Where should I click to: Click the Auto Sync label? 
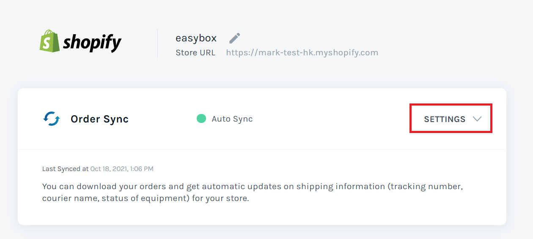[232, 119]
